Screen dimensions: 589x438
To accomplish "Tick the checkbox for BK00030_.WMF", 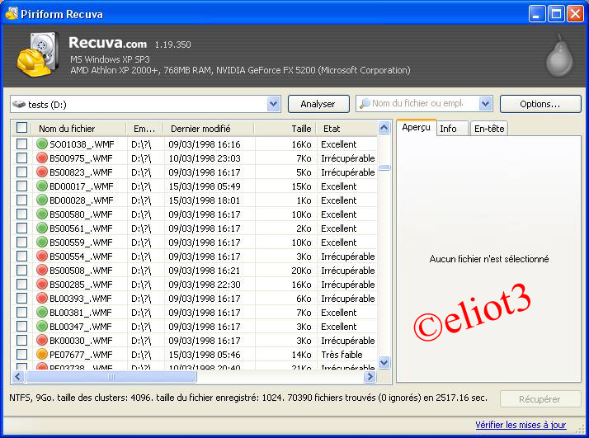I will [21, 341].
